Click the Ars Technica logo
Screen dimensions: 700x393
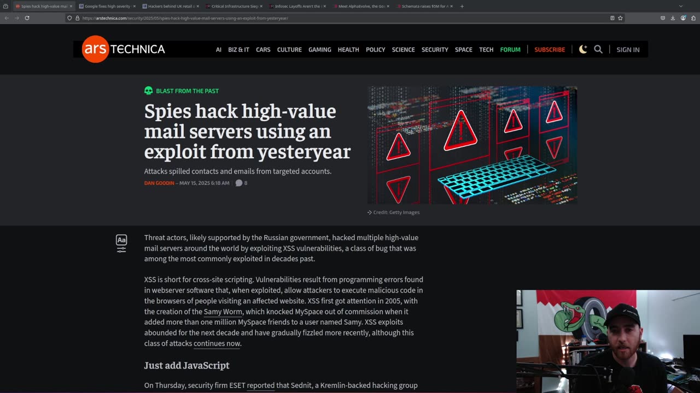coord(124,49)
